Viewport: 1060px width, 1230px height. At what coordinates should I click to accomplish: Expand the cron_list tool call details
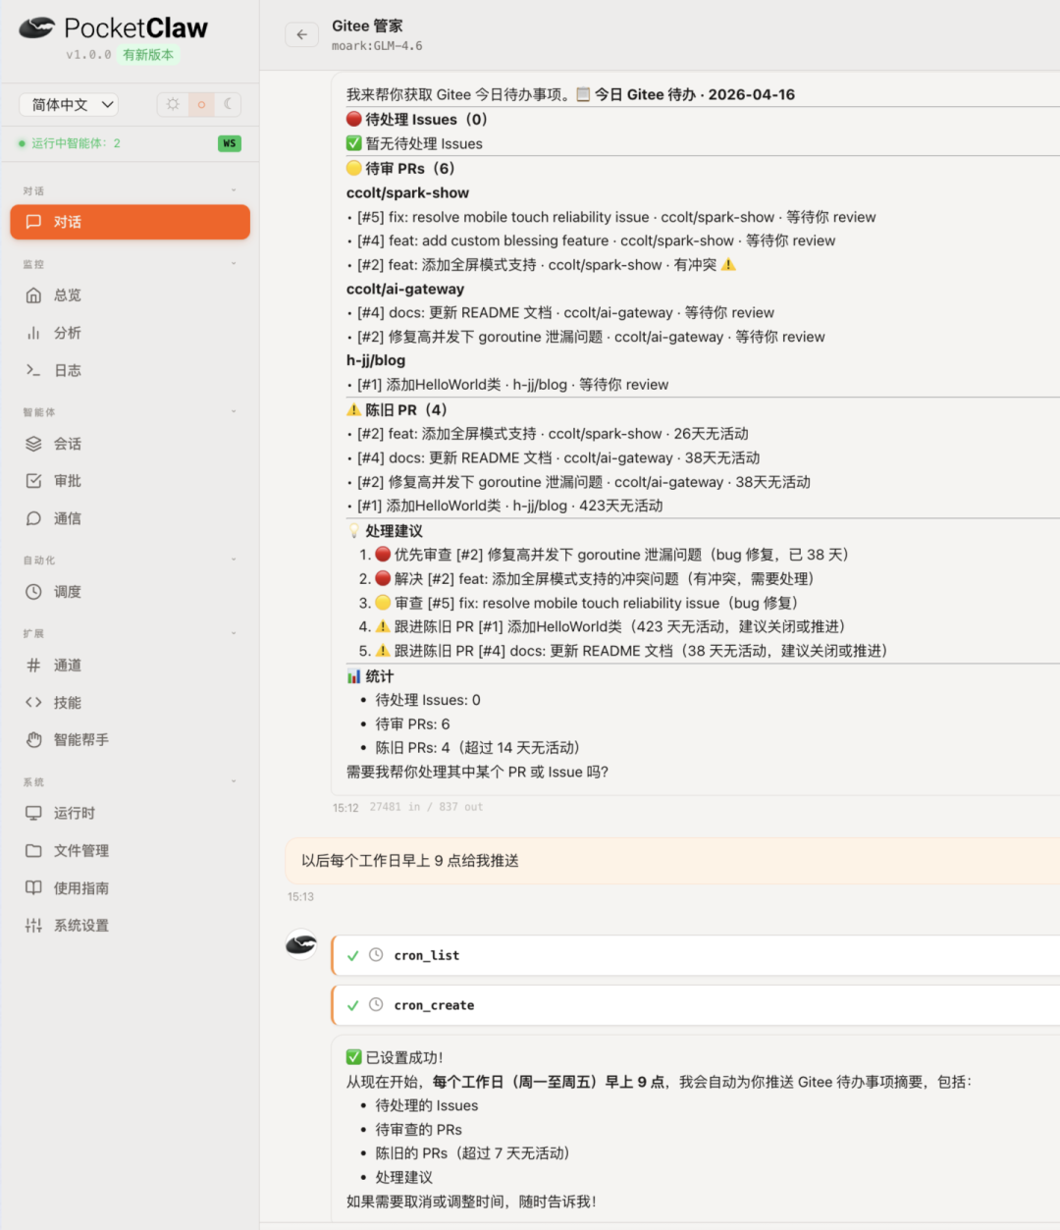[x=696, y=955]
